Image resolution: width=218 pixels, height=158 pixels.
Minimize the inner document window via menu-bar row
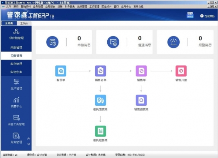tap(209, 7)
